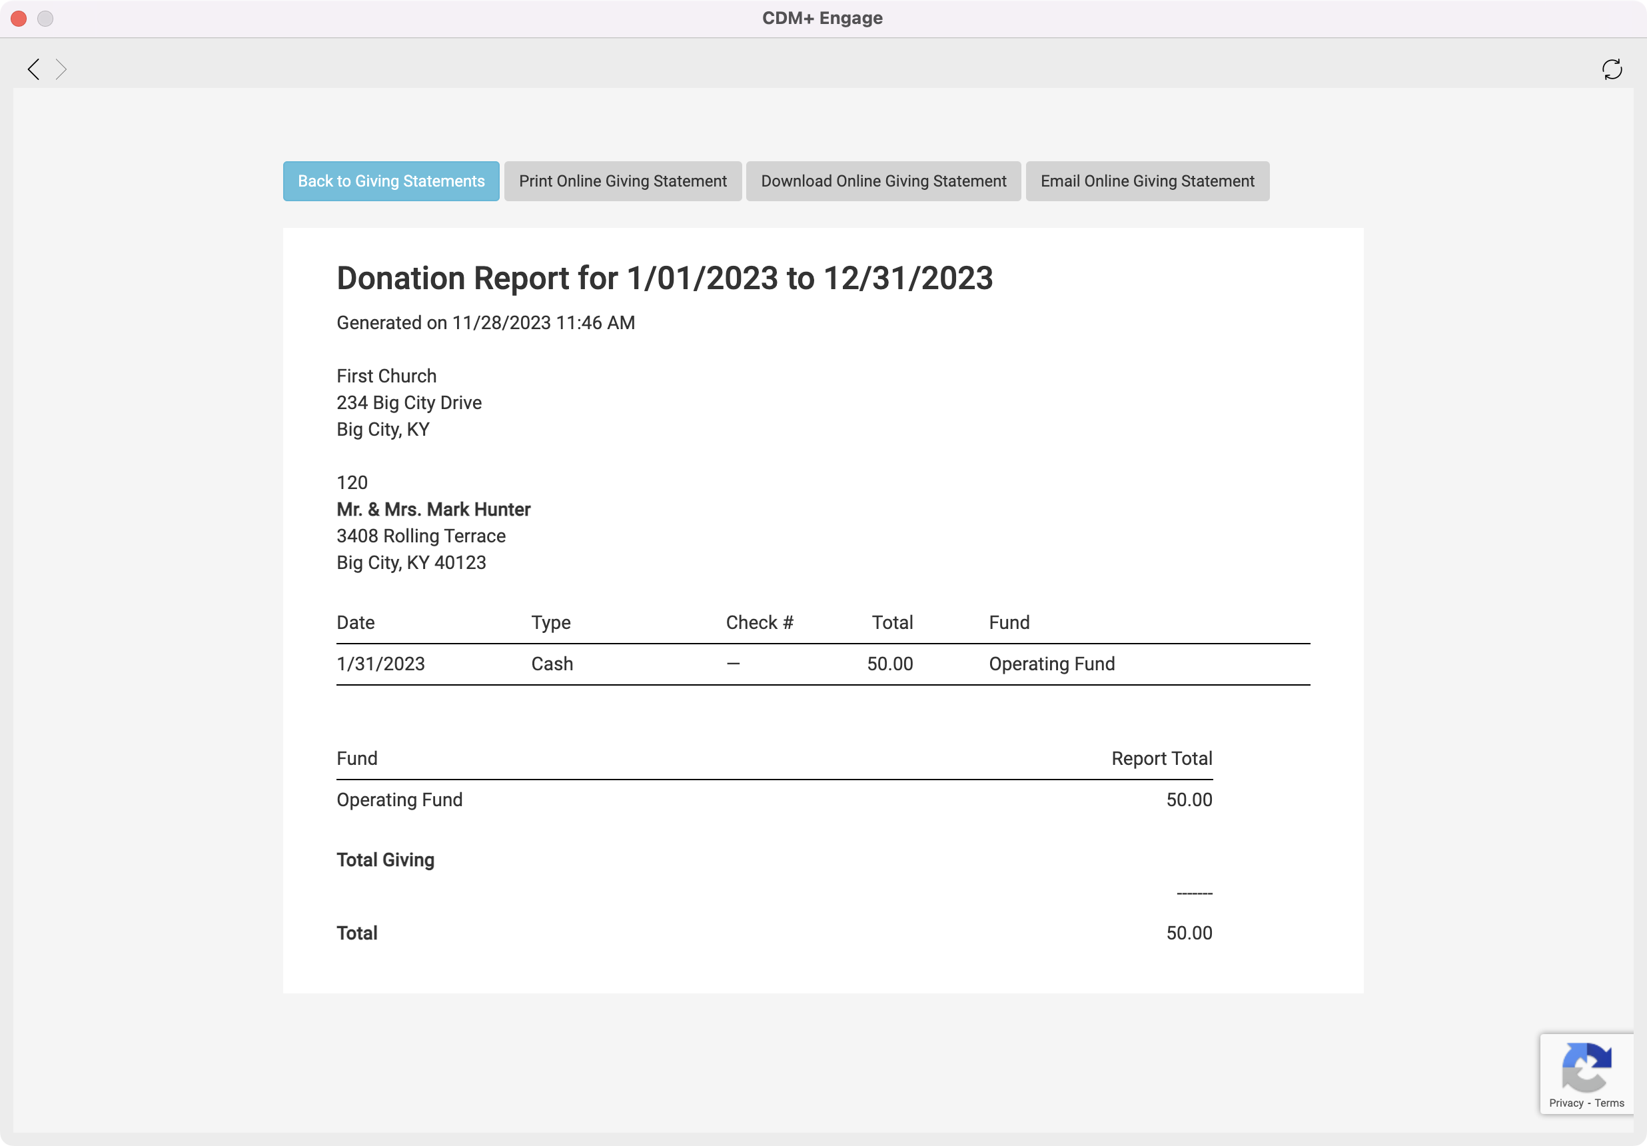This screenshot has width=1647, height=1146.
Task: Click the 1/31/2023 donation row date
Action: pyautogui.click(x=380, y=664)
